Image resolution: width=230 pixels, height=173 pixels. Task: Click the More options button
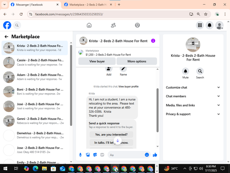(x=137, y=61)
